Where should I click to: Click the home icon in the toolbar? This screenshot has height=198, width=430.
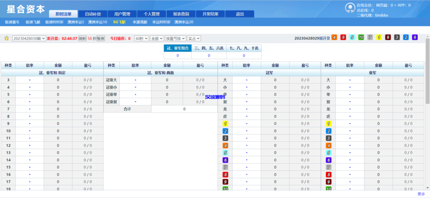(x=6, y=38)
